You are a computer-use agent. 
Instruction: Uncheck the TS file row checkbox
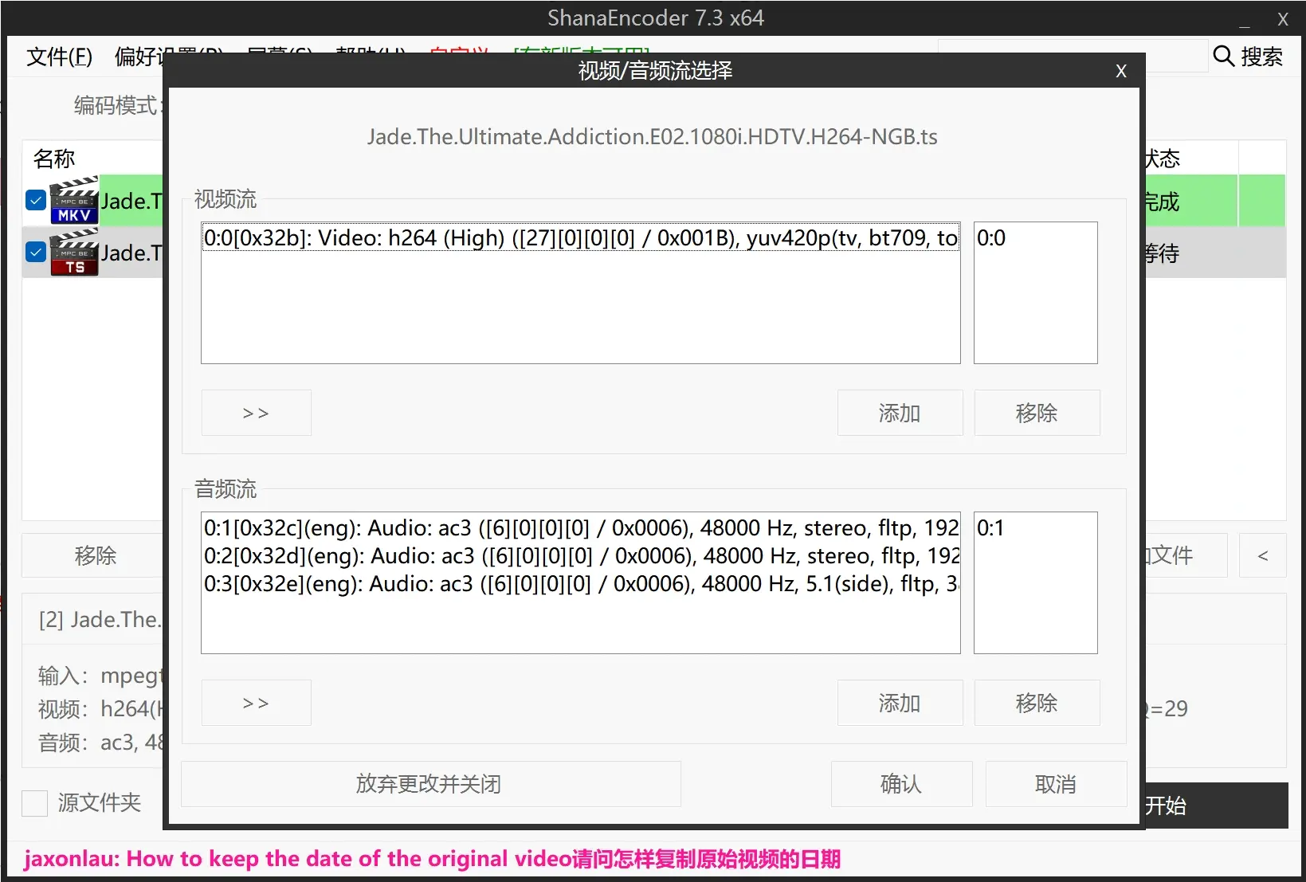pyautogui.click(x=36, y=252)
